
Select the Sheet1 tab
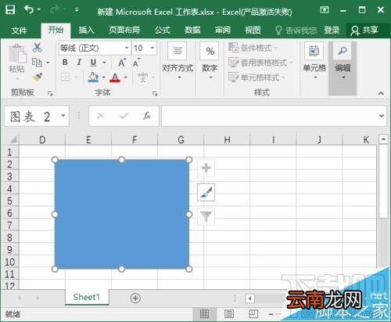point(87,297)
